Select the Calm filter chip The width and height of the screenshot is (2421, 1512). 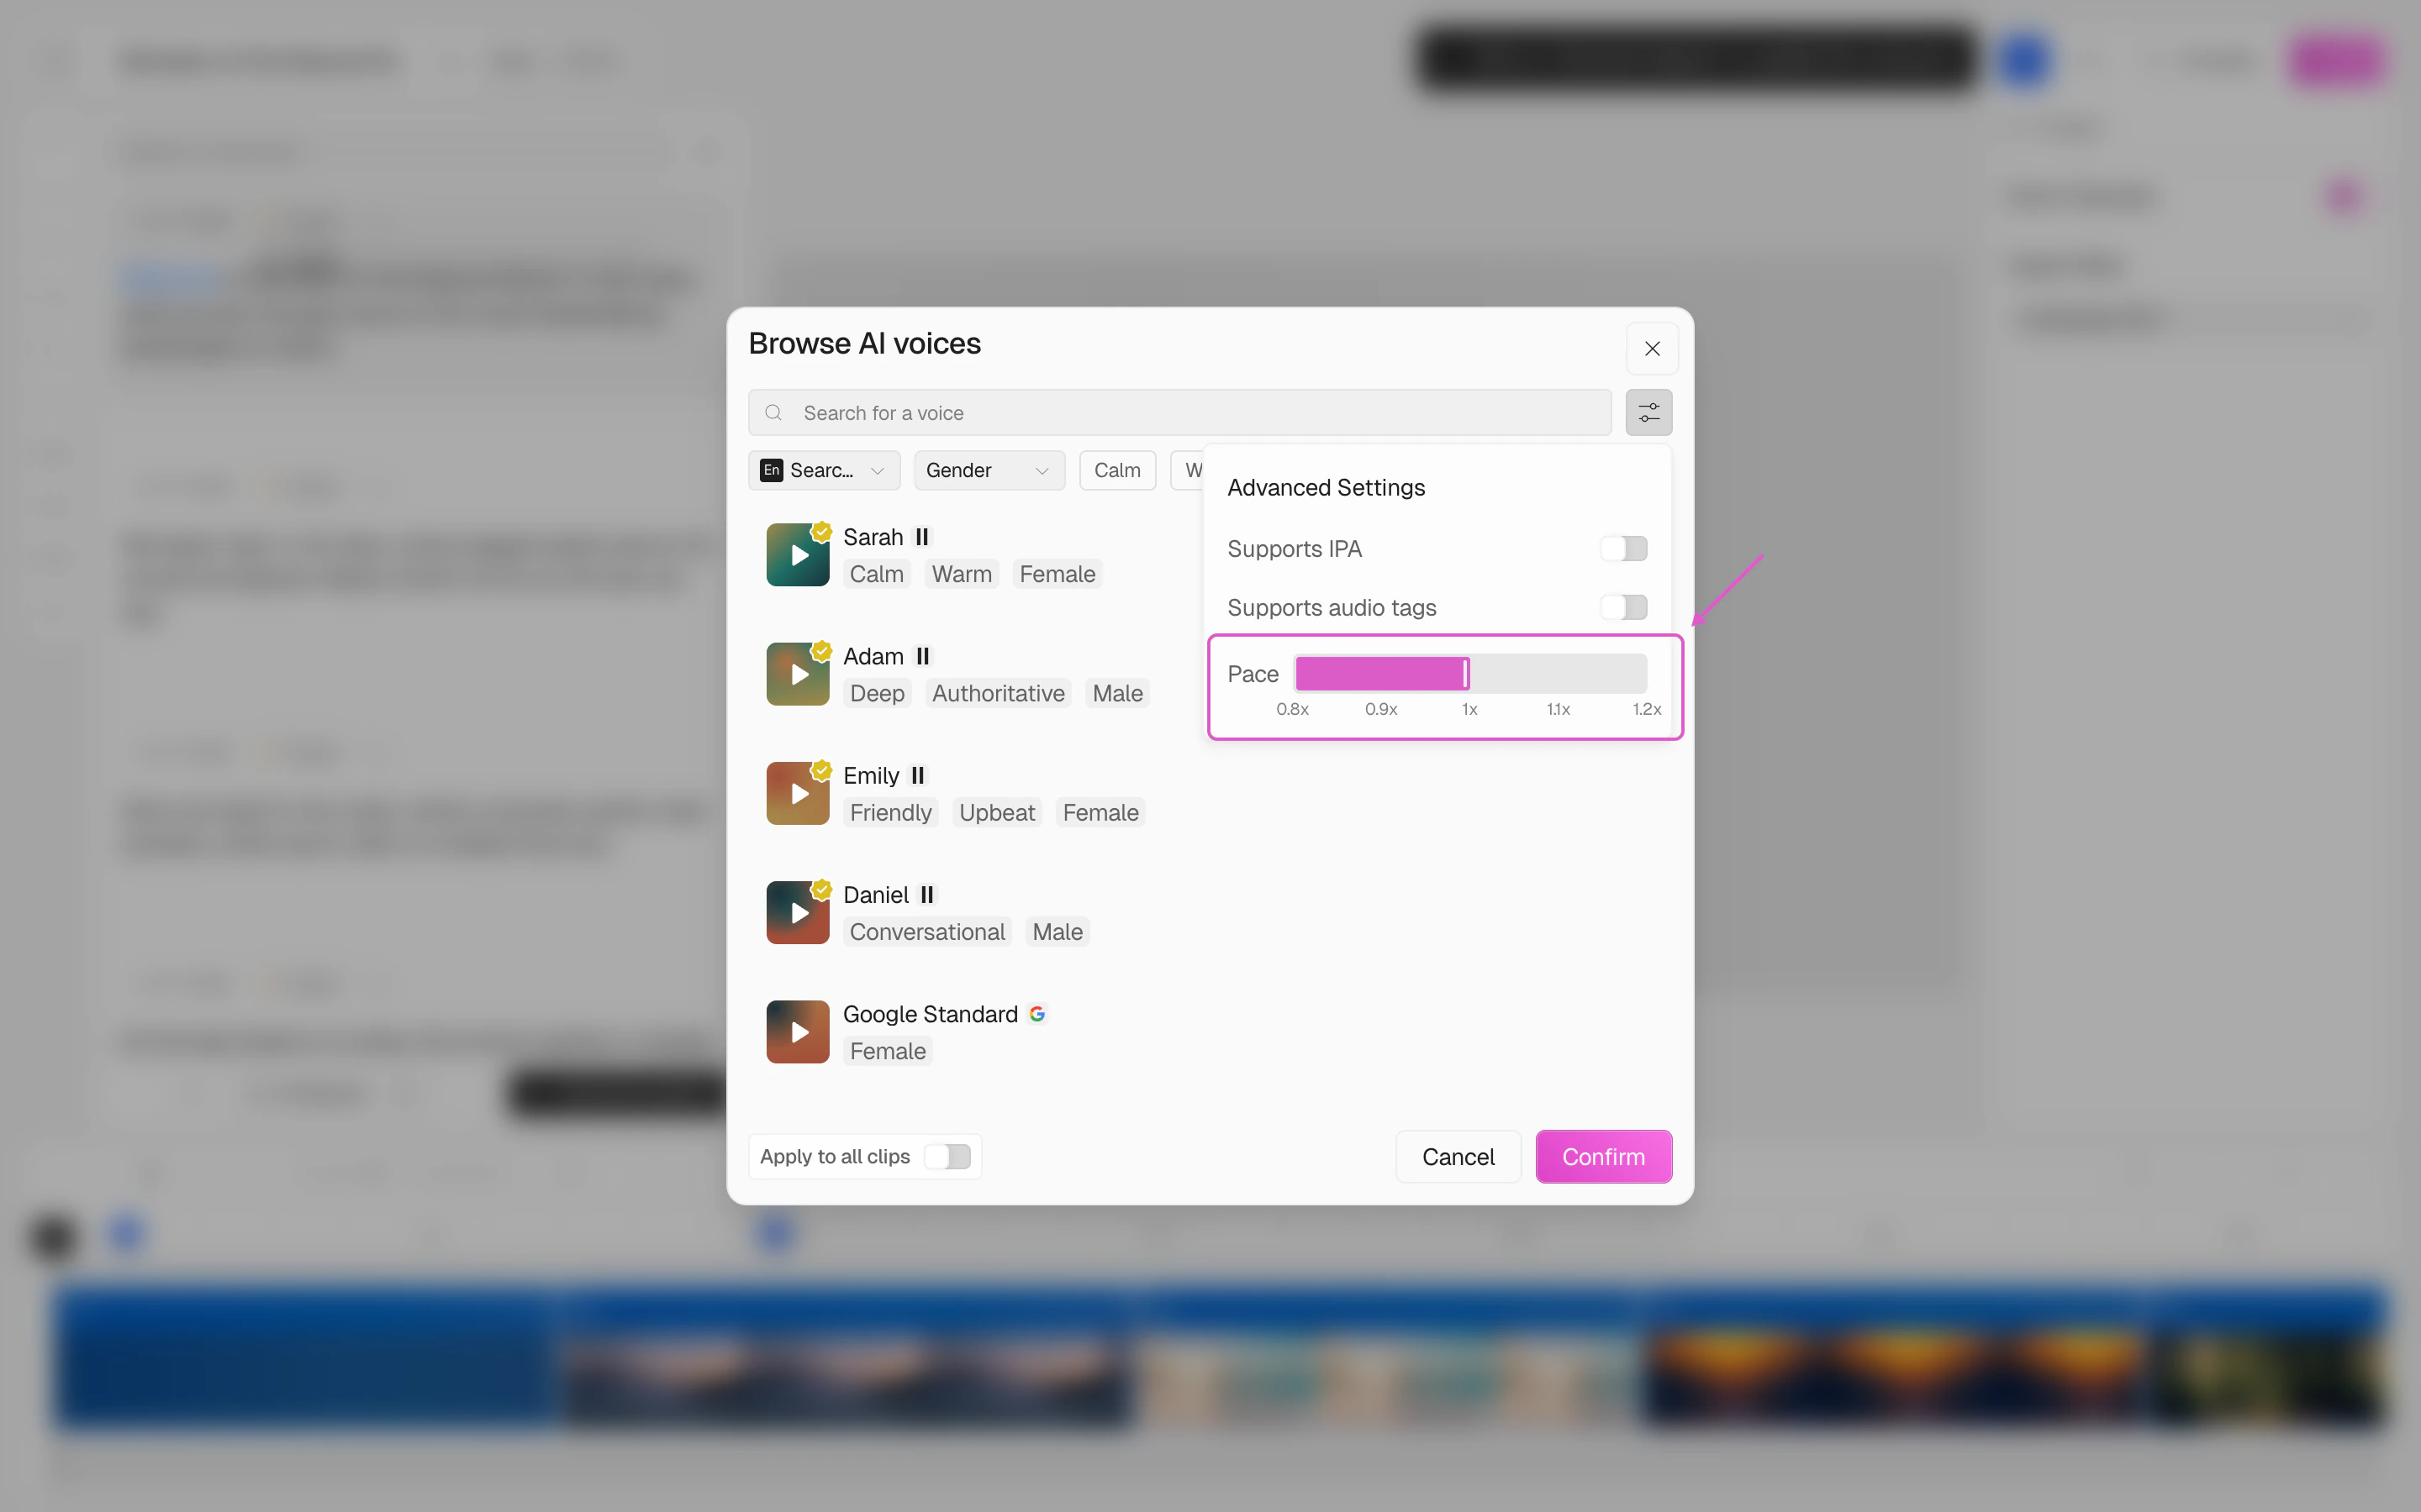tap(1117, 470)
